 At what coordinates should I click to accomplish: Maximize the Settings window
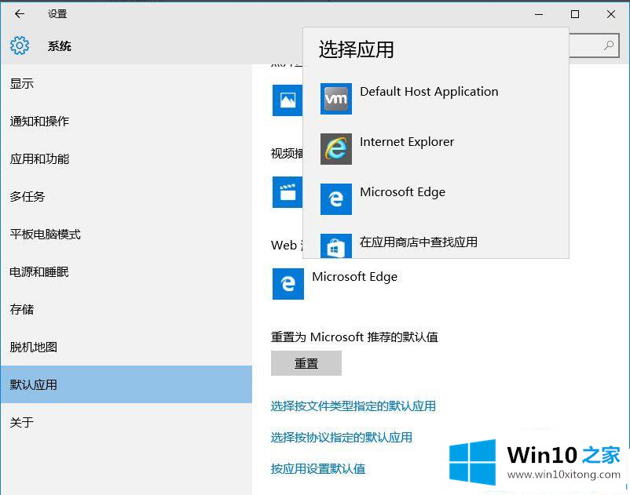575,14
